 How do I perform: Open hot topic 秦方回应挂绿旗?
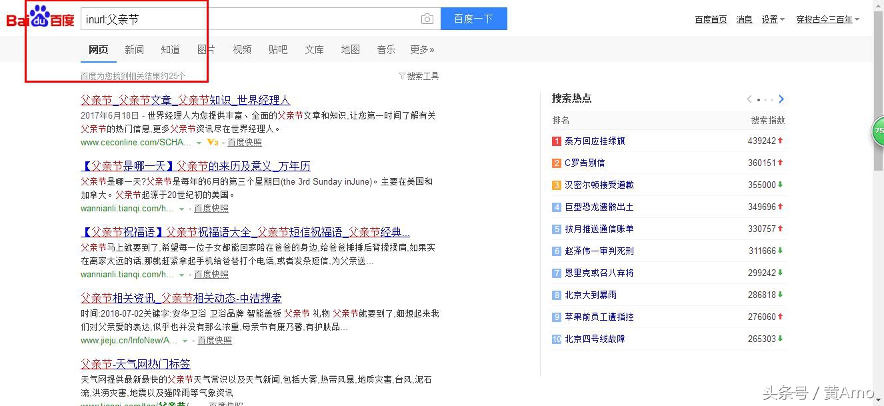pos(595,141)
